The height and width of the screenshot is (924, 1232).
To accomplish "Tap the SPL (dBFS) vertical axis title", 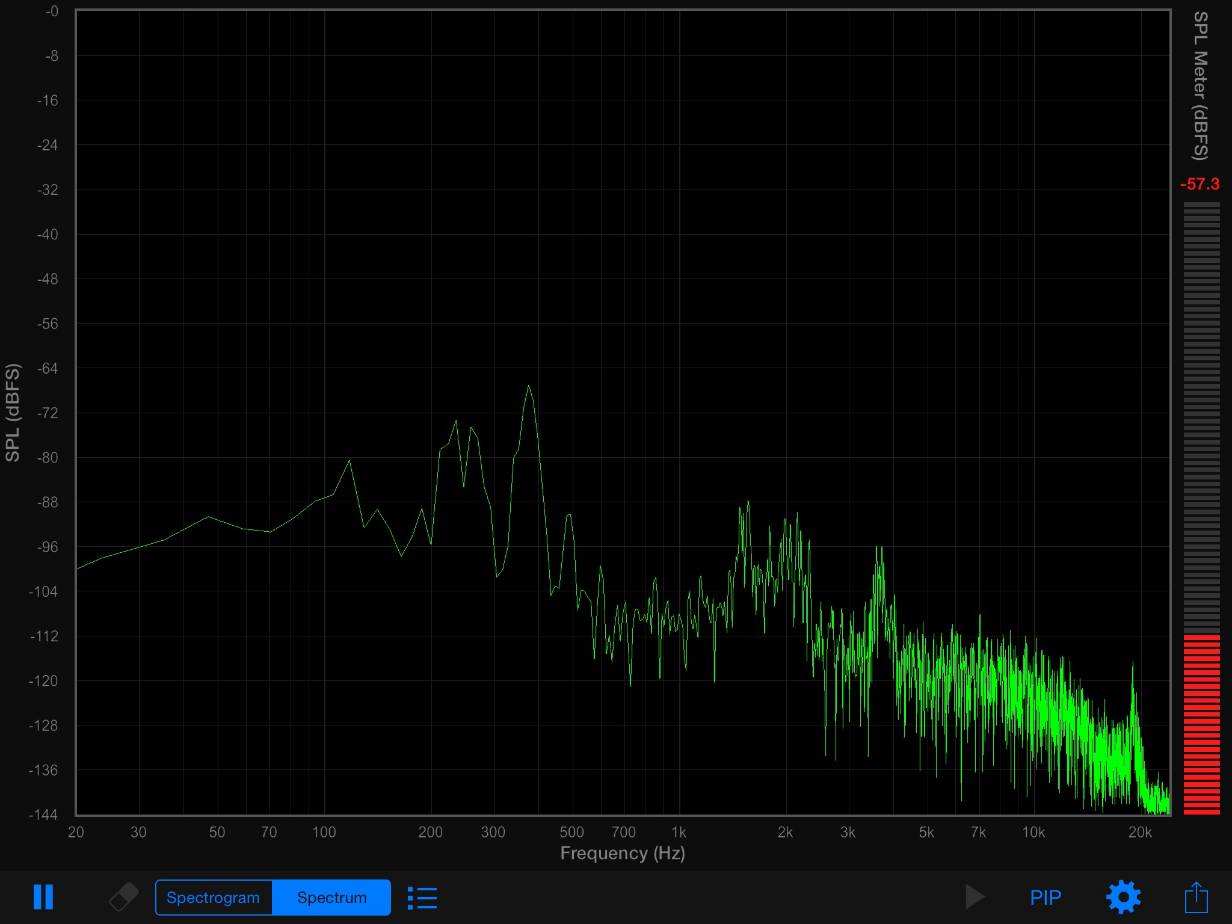I will coord(13,413).
